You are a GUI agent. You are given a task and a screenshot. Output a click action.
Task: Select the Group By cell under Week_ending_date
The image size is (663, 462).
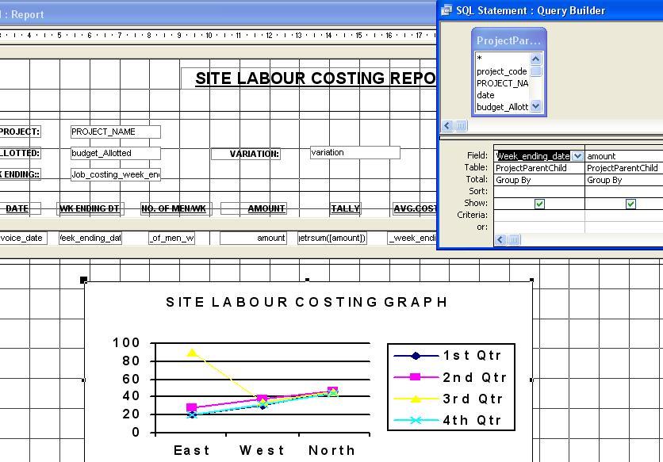tap(539, 180)
